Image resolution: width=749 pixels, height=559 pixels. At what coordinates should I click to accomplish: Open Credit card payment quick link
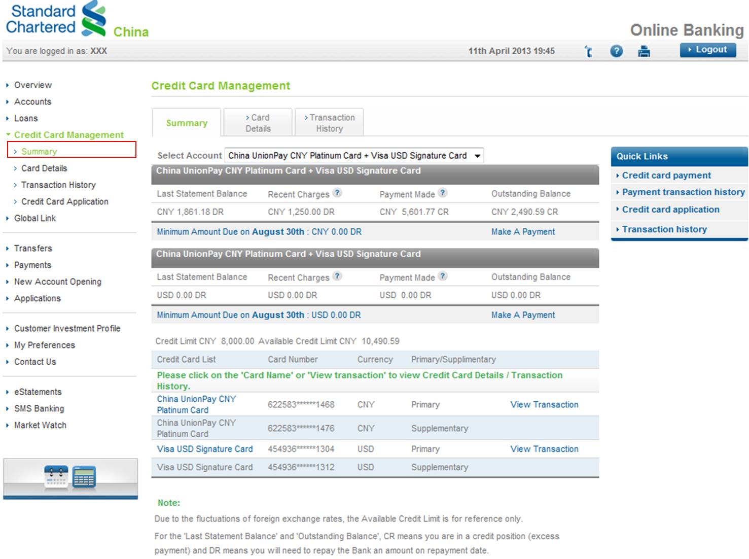click(x=666, y=176)
